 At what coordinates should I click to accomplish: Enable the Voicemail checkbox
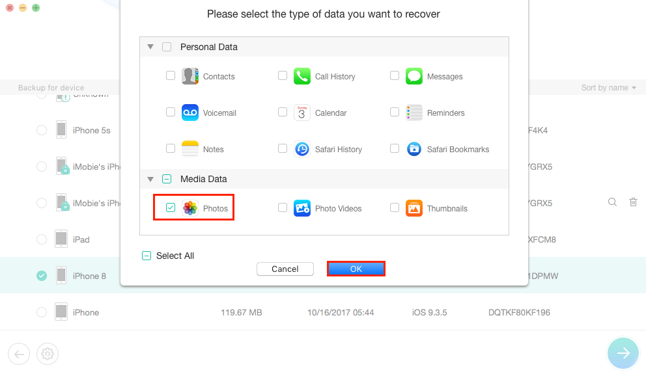point(171,112)
